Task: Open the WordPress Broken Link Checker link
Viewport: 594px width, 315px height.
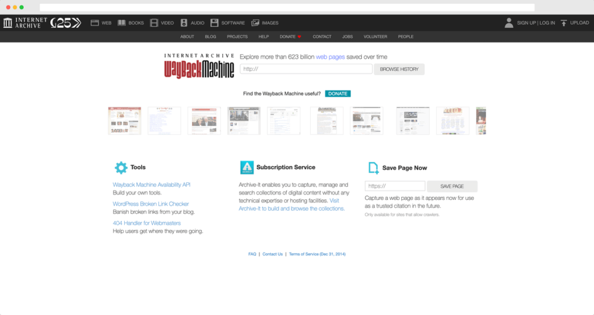Action: (151, 204)
